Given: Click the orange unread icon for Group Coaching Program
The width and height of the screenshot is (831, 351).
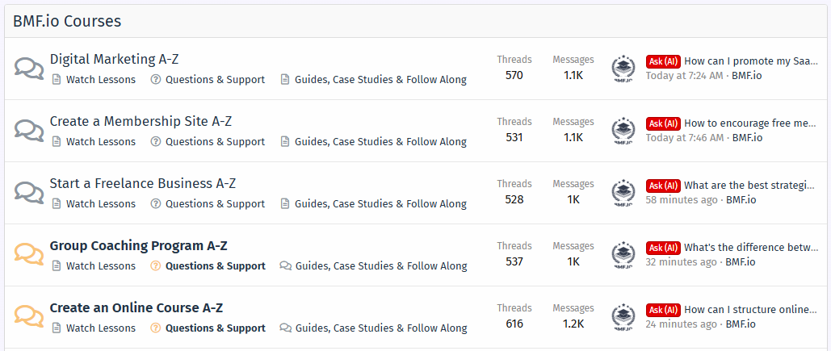Looking at the screenshot, I should coord(29,255).
